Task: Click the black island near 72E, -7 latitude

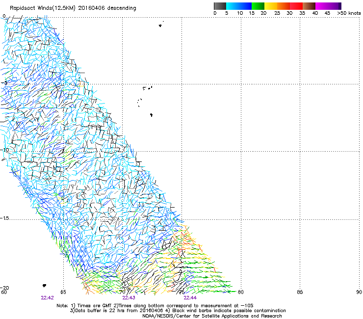Action: [152, 115]
